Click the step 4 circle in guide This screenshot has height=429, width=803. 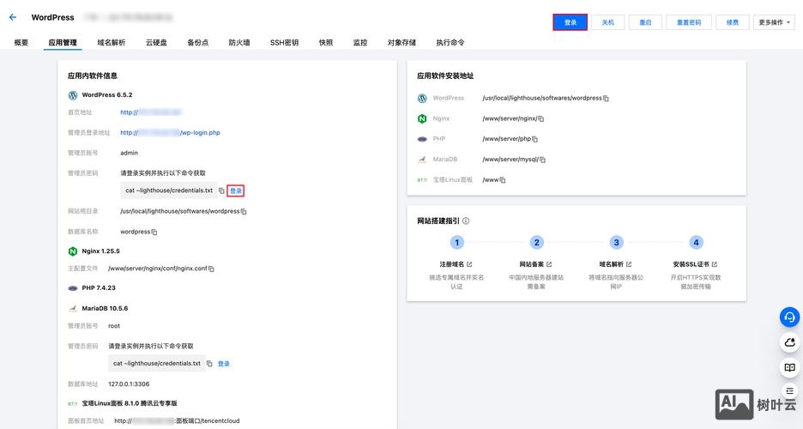tap(696, 243)
